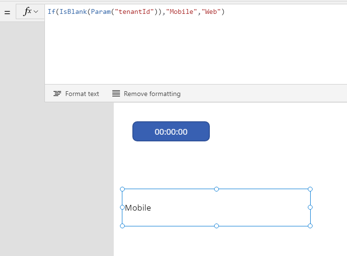This screenshot has height=256, width=347.
Task: Click the IsBlank function in the formula
Action: 70,12
